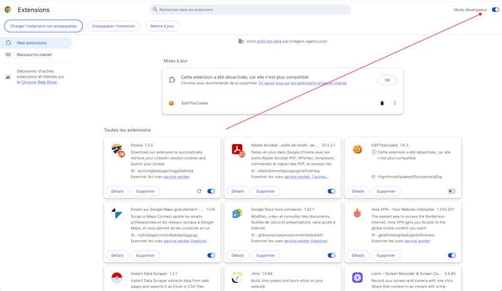Click the Chrome Web Store rainbow icon

pyautogui.click(x=8, y=77)
